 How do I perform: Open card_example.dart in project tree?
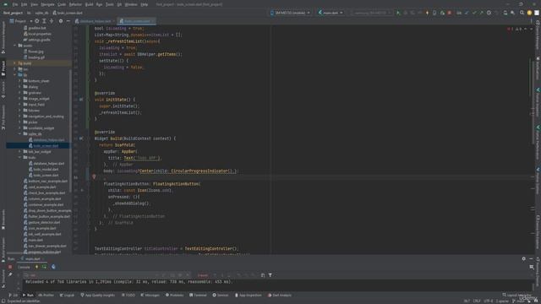41,187
